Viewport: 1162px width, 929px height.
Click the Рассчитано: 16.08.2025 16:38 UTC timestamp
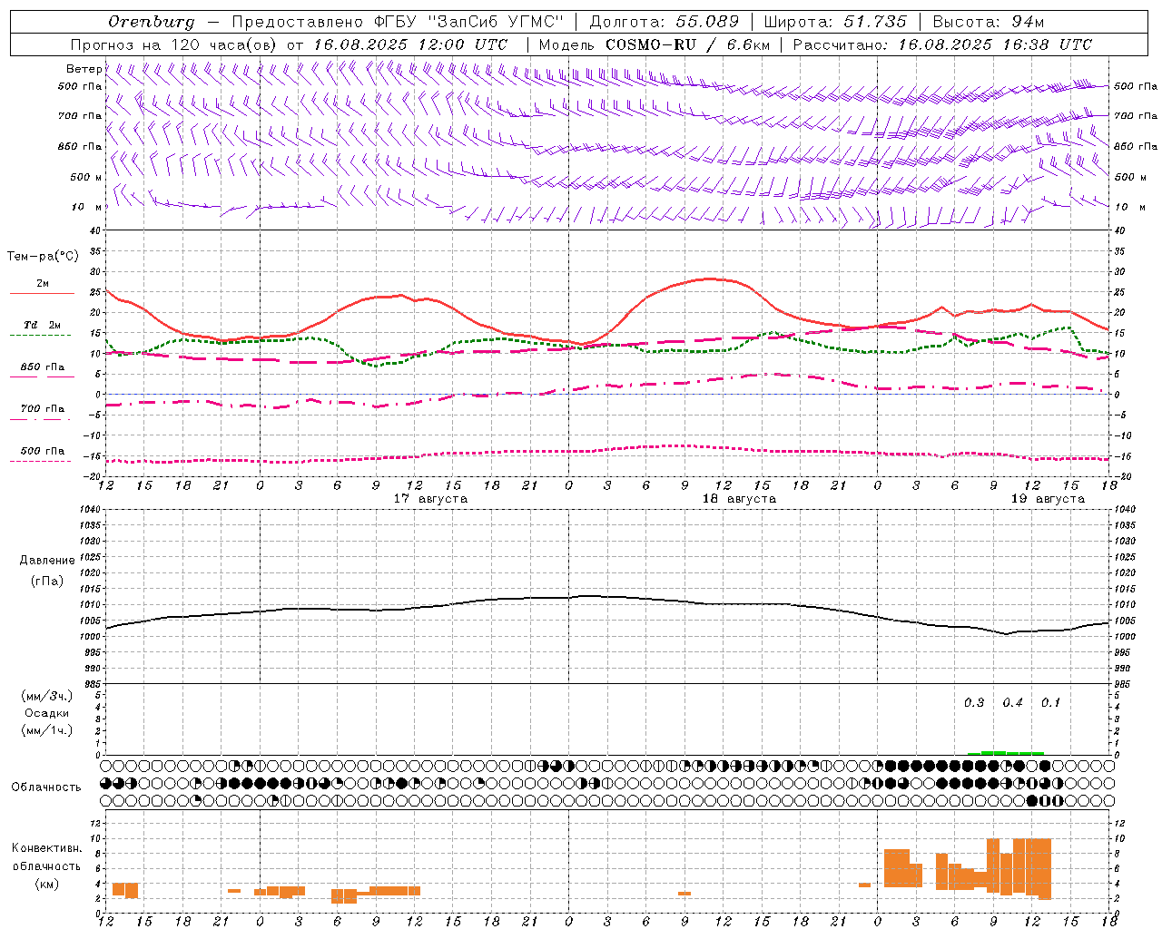pos(942,44)
